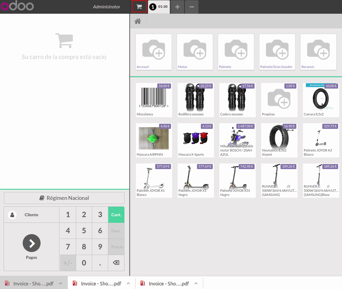Image resolution: width=342 pixels, height=289 pixels.
Task: Click the shopping cart icon in top bar
Action: click(x=139, y=7)
